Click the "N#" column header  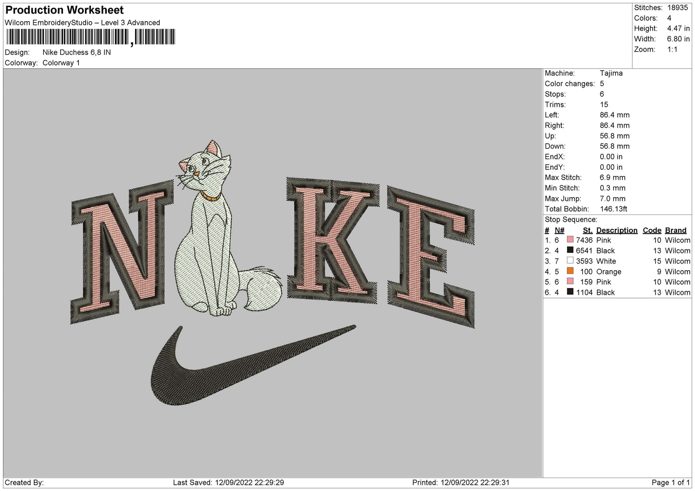coord(559,230)
